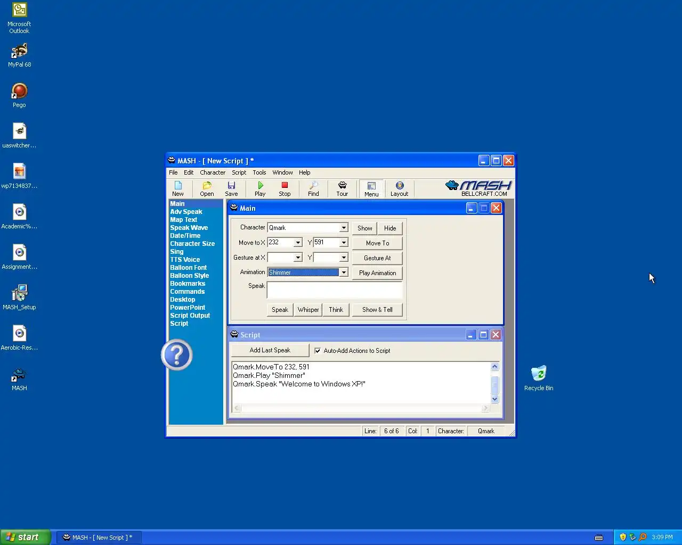This screenshot has height=545, width=682.
Task: Stop playback with the red Stop icon
Action: 285,188
